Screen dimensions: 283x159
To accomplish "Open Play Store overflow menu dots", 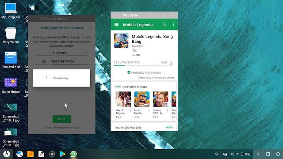I will pos(173,24).
